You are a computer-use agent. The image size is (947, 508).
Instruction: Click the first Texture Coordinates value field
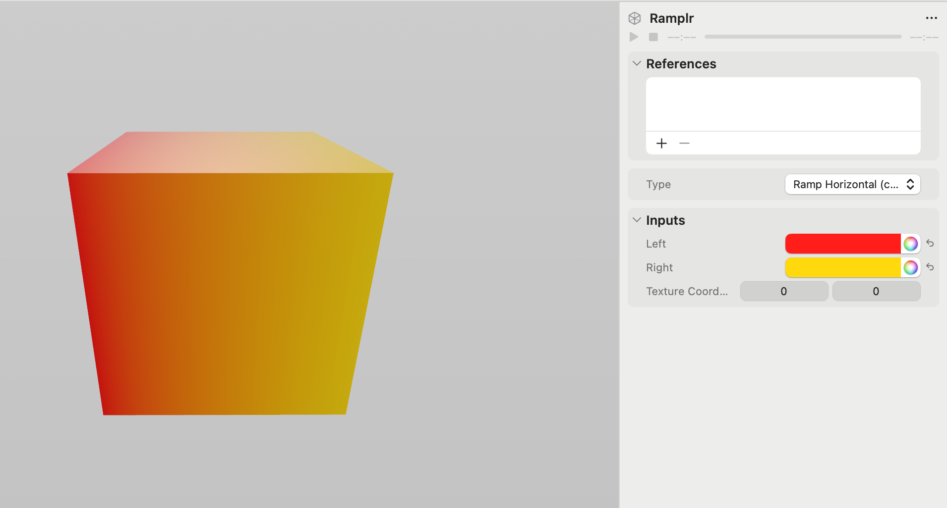pos(783,291)
